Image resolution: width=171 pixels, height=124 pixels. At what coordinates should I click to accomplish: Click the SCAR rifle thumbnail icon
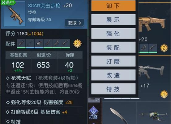tap(15, 14)
